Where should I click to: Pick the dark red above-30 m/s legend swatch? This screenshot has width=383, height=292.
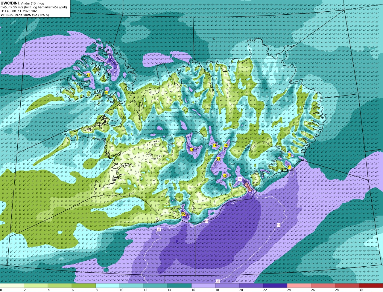point(371,285)
